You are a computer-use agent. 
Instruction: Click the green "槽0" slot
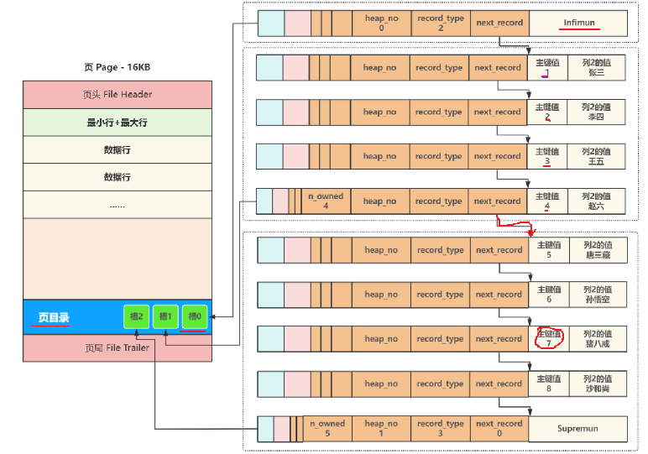[195, 317]
